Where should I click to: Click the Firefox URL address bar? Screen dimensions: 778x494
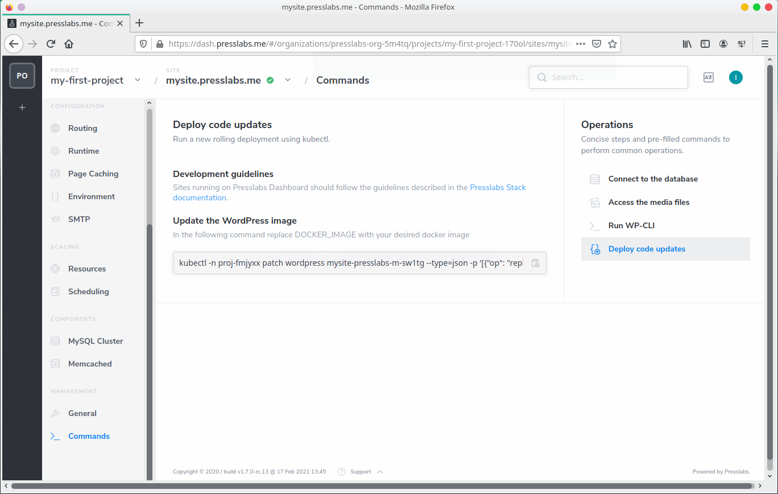[x=370, y=44]
